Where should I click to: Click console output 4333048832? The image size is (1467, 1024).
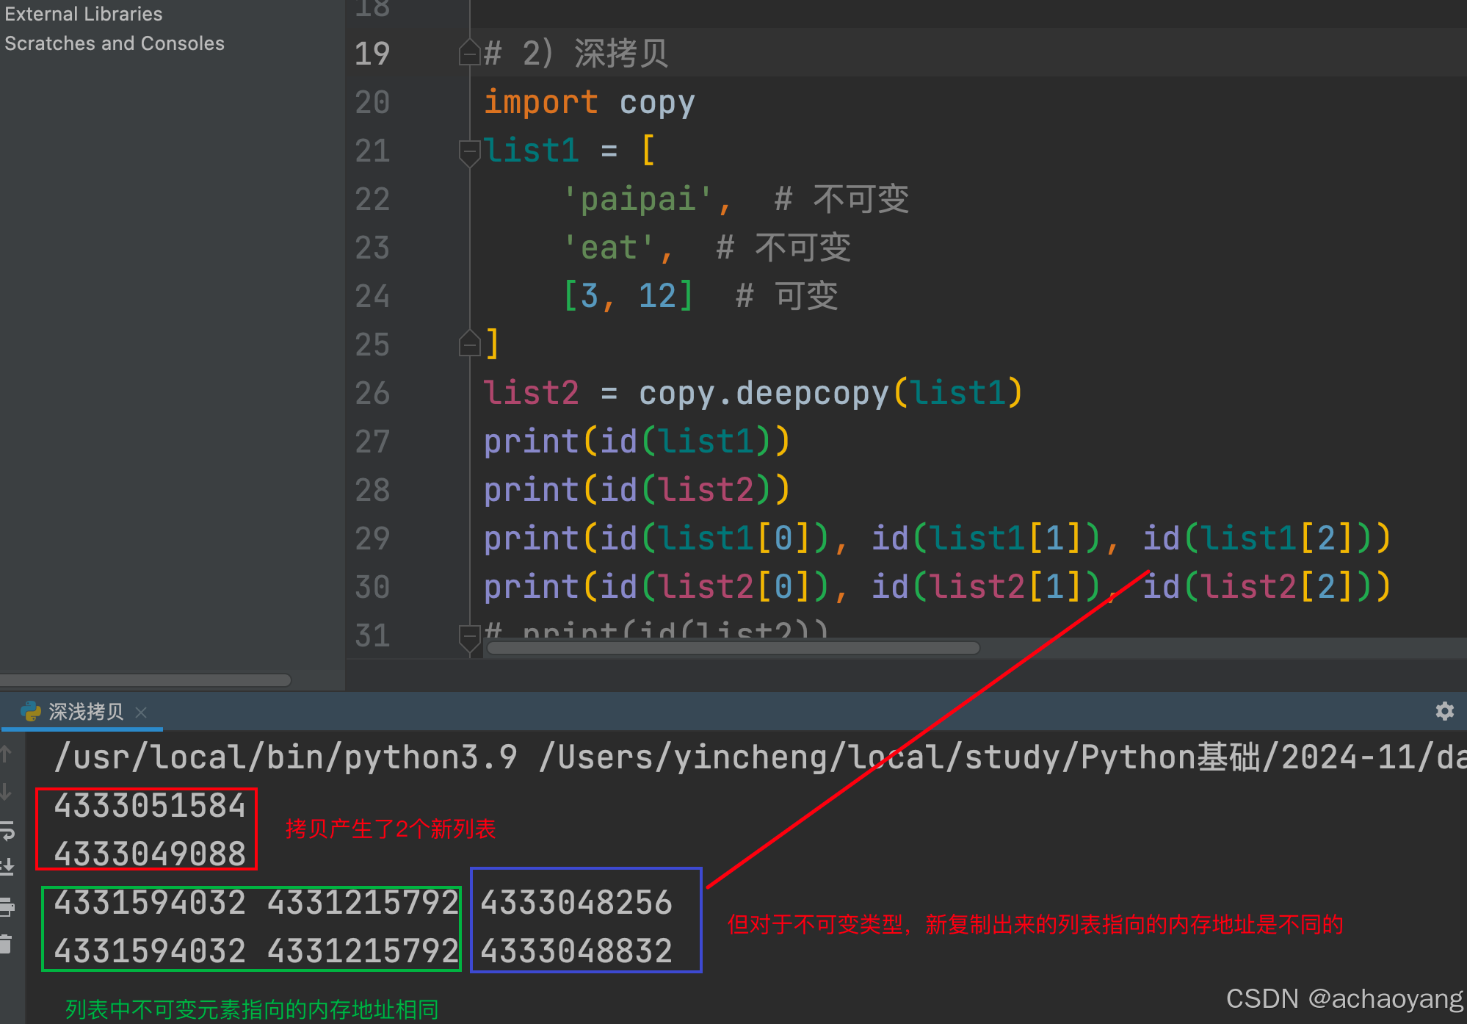click(x=576, y=951)
